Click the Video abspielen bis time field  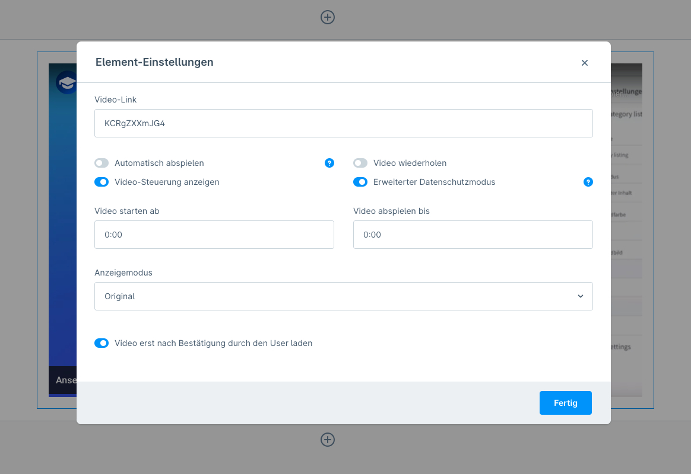(473, 235)
